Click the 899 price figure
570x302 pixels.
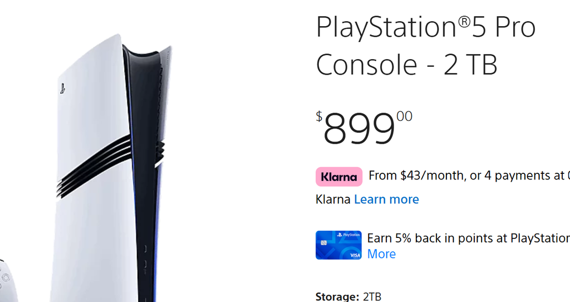(x=359, y=129)
